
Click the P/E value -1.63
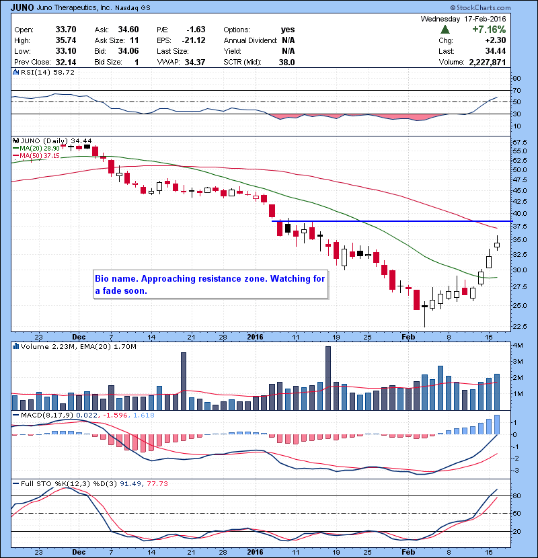(196, 30)
